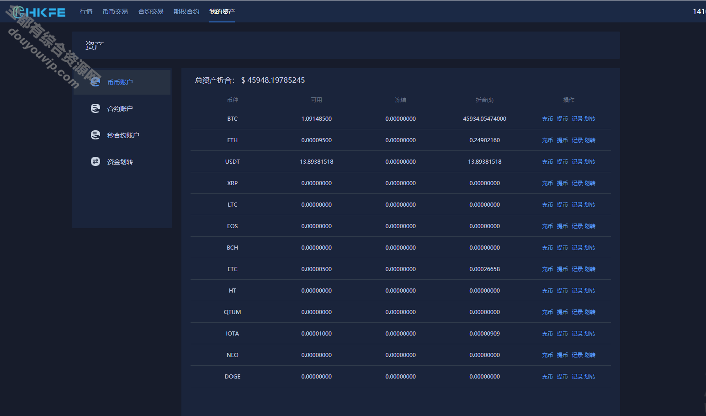Image resolution: width=706 pixels, height=416 pixels.
Task: Click the DOGE coin name cell
Action: click(x=233, y=377)
